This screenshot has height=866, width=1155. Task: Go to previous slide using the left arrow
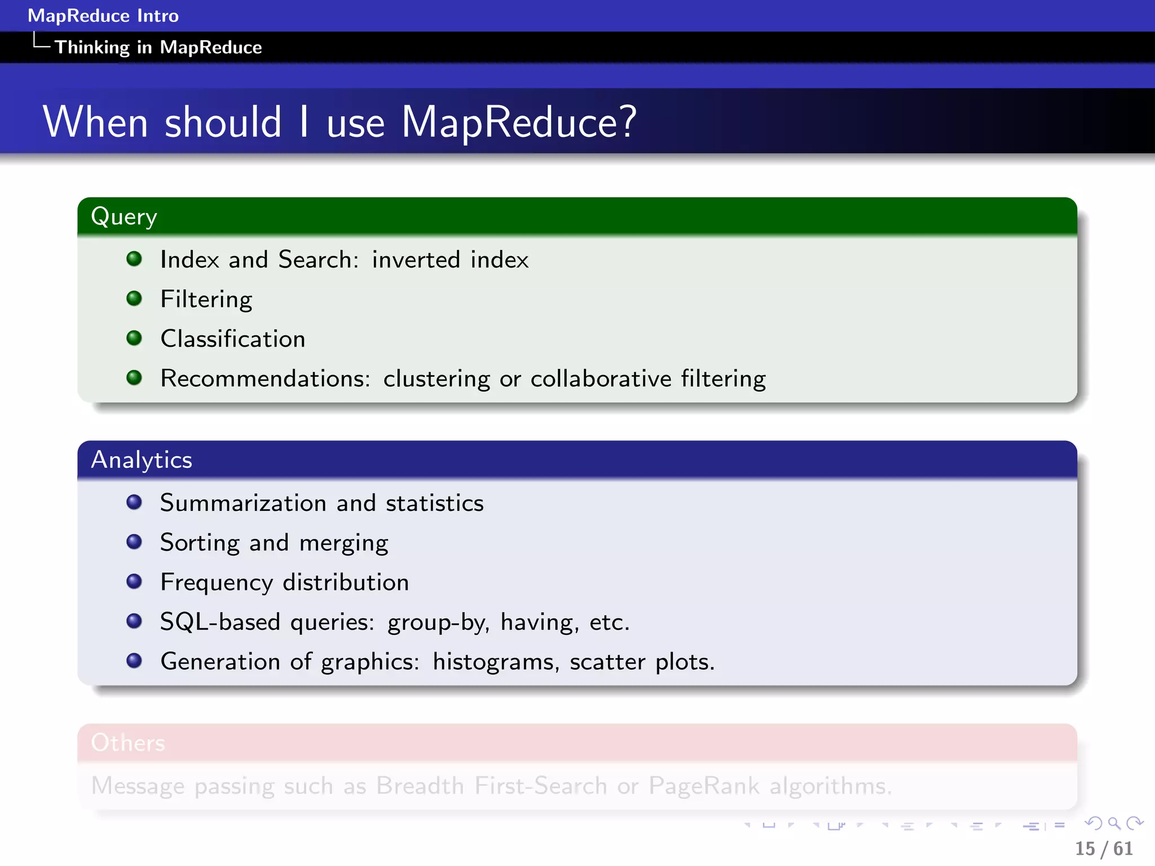point(748,825)
